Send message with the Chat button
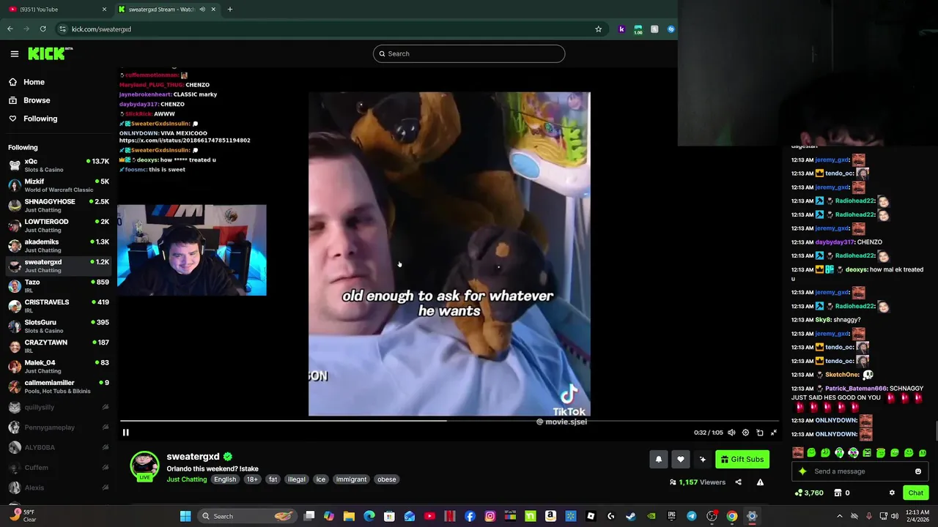Viewport: 938px width, 527px height. (x=915, y=493)
